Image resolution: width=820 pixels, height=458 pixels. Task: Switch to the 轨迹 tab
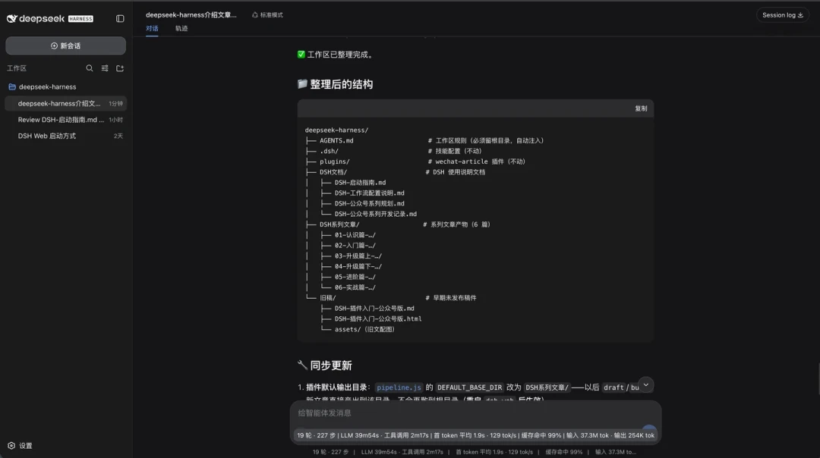(x=181, y=29)
